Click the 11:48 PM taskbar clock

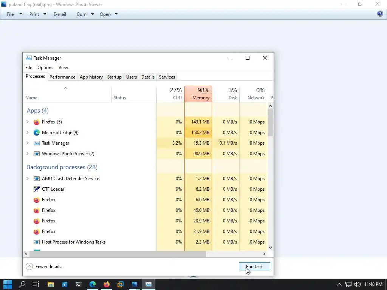(x=373, y=285)
